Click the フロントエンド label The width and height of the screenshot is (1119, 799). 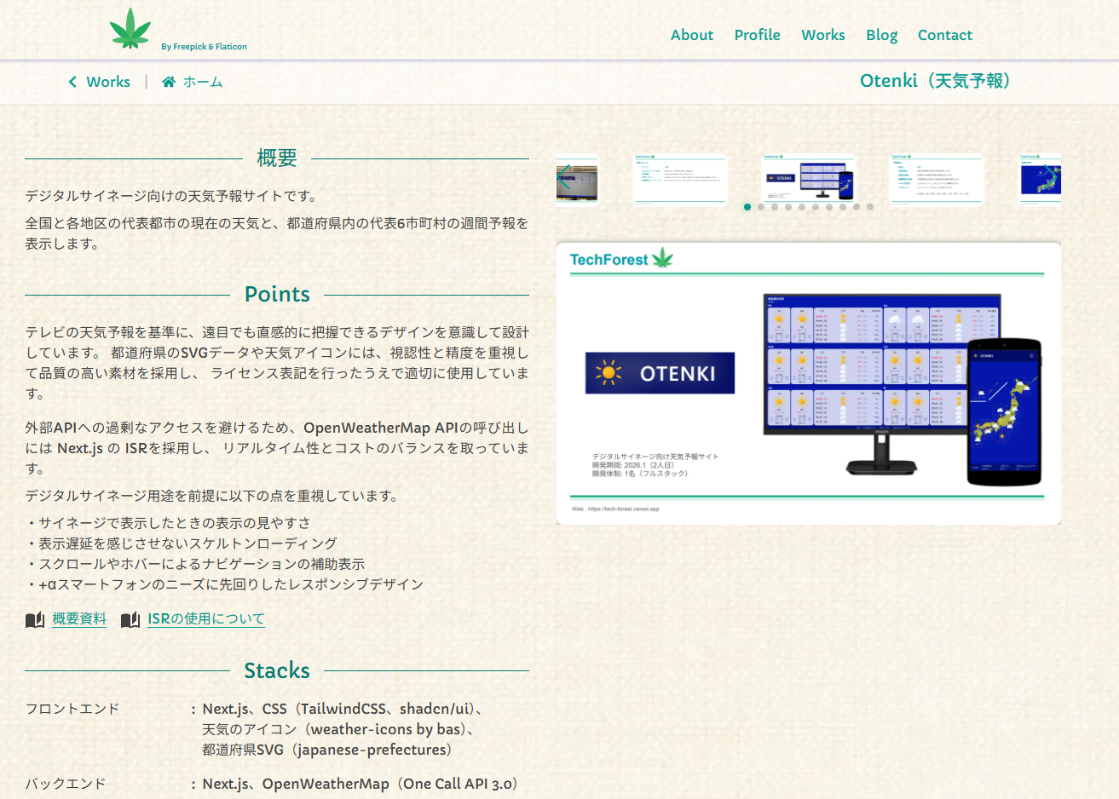(72, 709)
